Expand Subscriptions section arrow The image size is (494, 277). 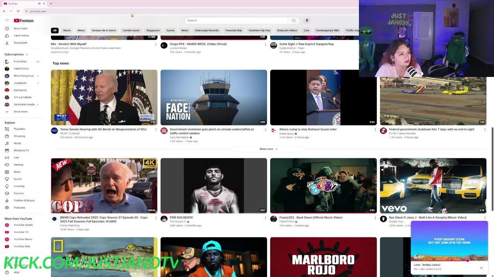(x=27, y=54)
